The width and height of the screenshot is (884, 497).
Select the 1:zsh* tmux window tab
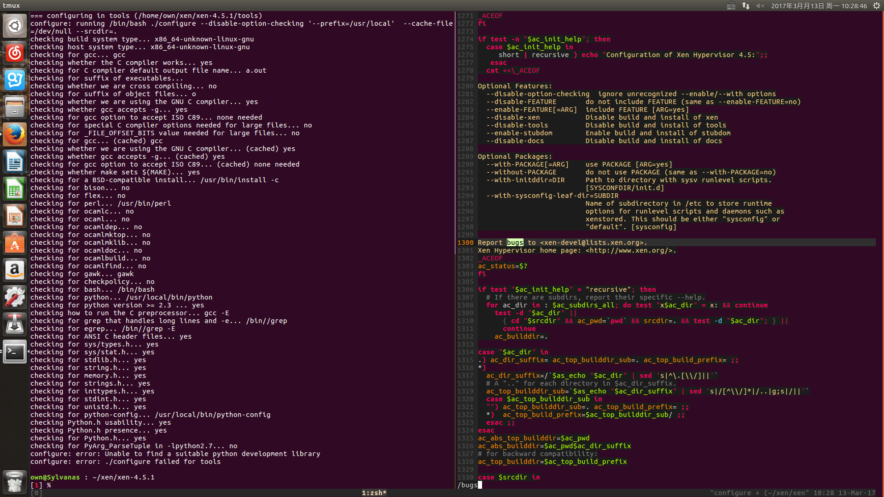click(374, 493)
